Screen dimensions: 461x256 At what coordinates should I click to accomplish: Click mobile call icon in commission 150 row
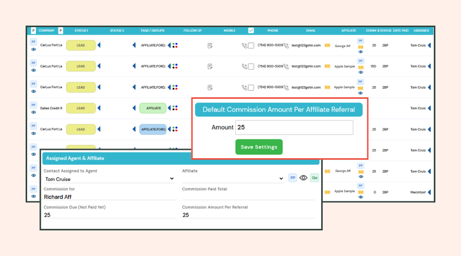click(x=244, y=67)
